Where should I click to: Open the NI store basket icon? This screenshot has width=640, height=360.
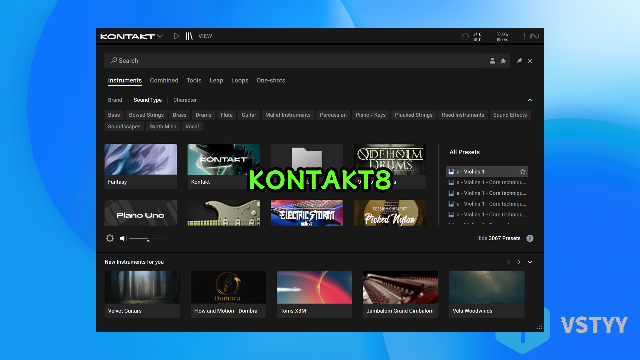pyautogui.click(x=466, y=36)
